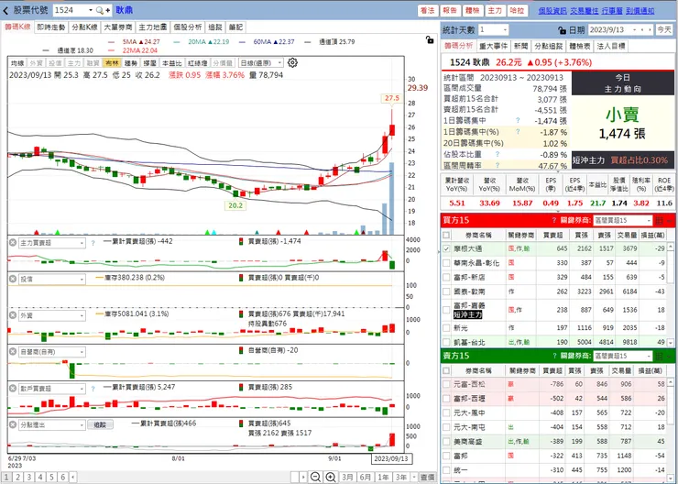Open the 法人目標 tab

coord(610,46)
